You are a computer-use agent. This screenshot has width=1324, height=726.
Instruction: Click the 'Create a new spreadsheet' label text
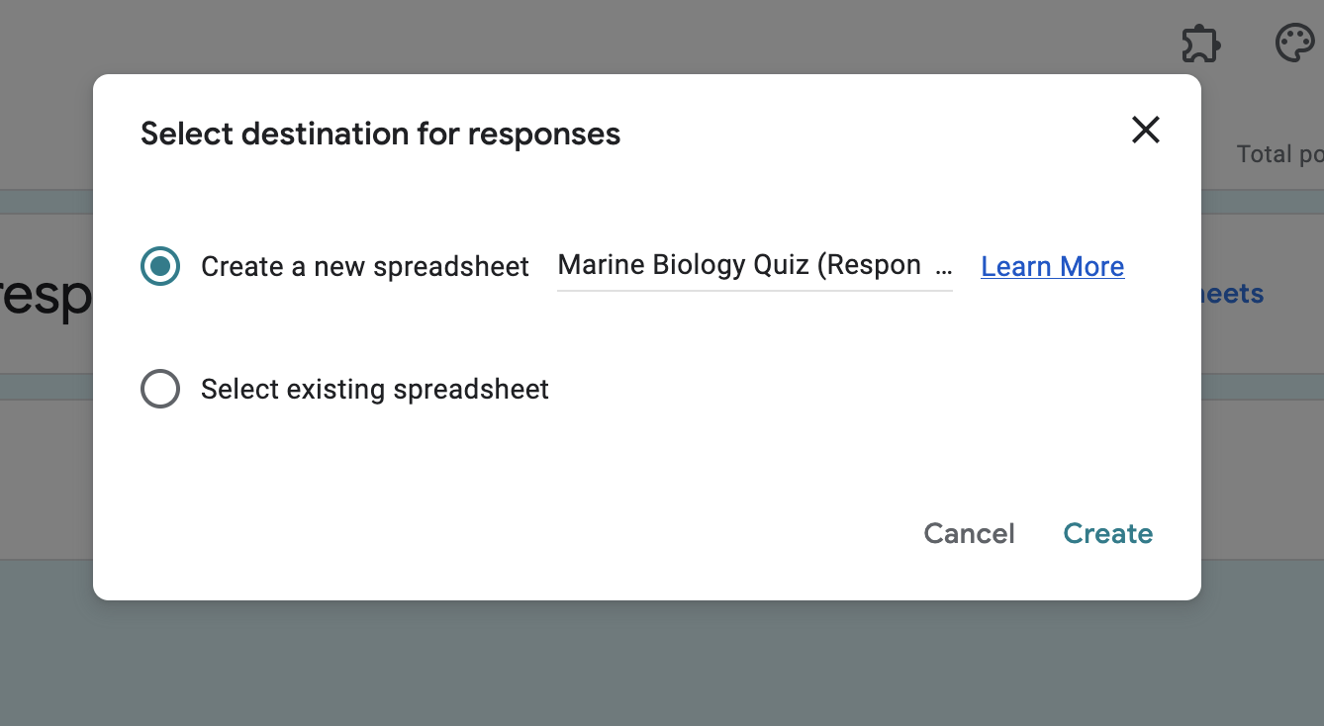tap(364, 266)
